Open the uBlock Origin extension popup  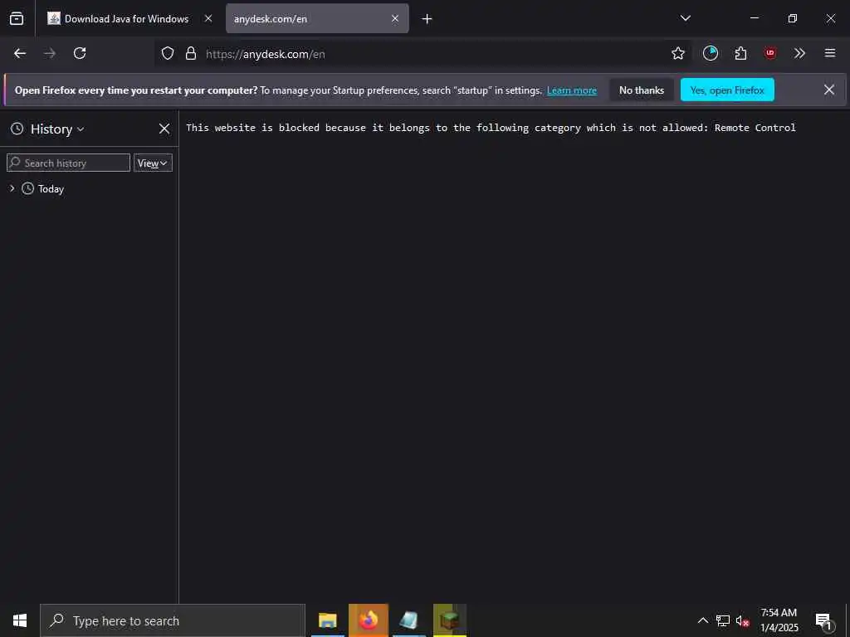coord(770,53)
